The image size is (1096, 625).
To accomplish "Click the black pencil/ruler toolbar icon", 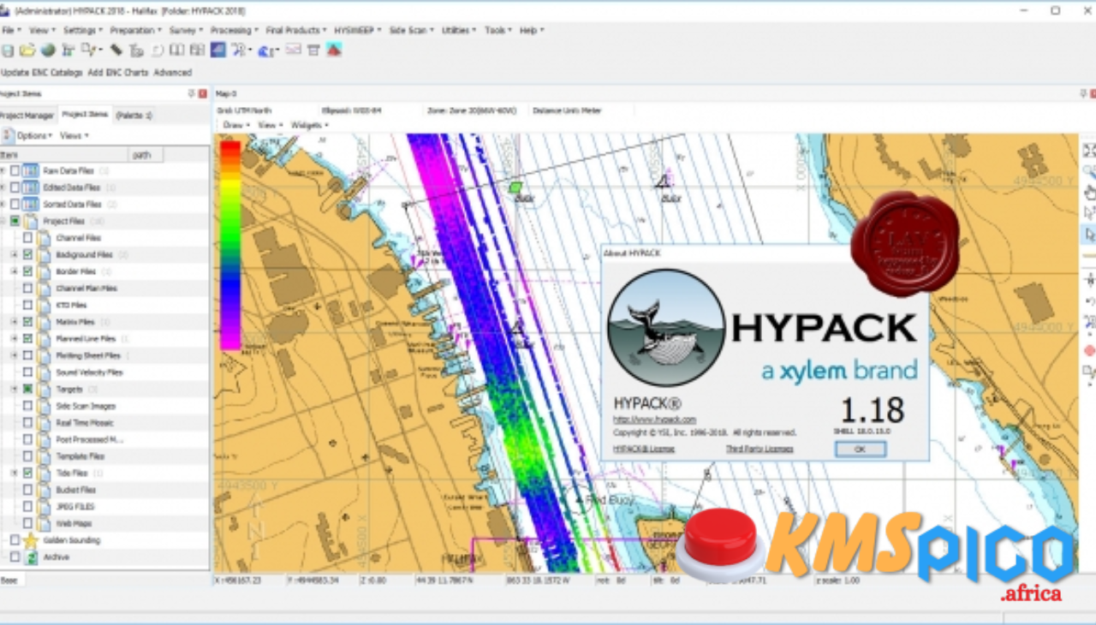I will coord(116,51).
